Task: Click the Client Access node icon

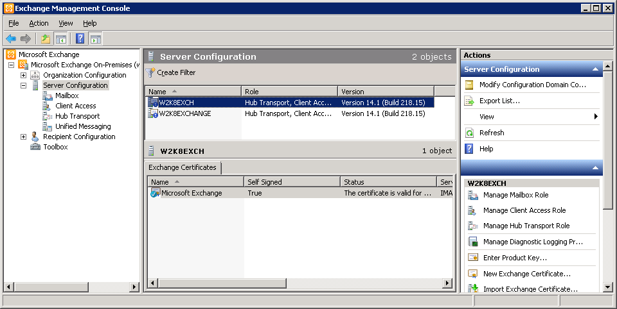Action: click(x=47, y=106)
